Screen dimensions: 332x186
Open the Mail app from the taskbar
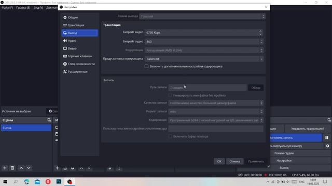(37, 181)
